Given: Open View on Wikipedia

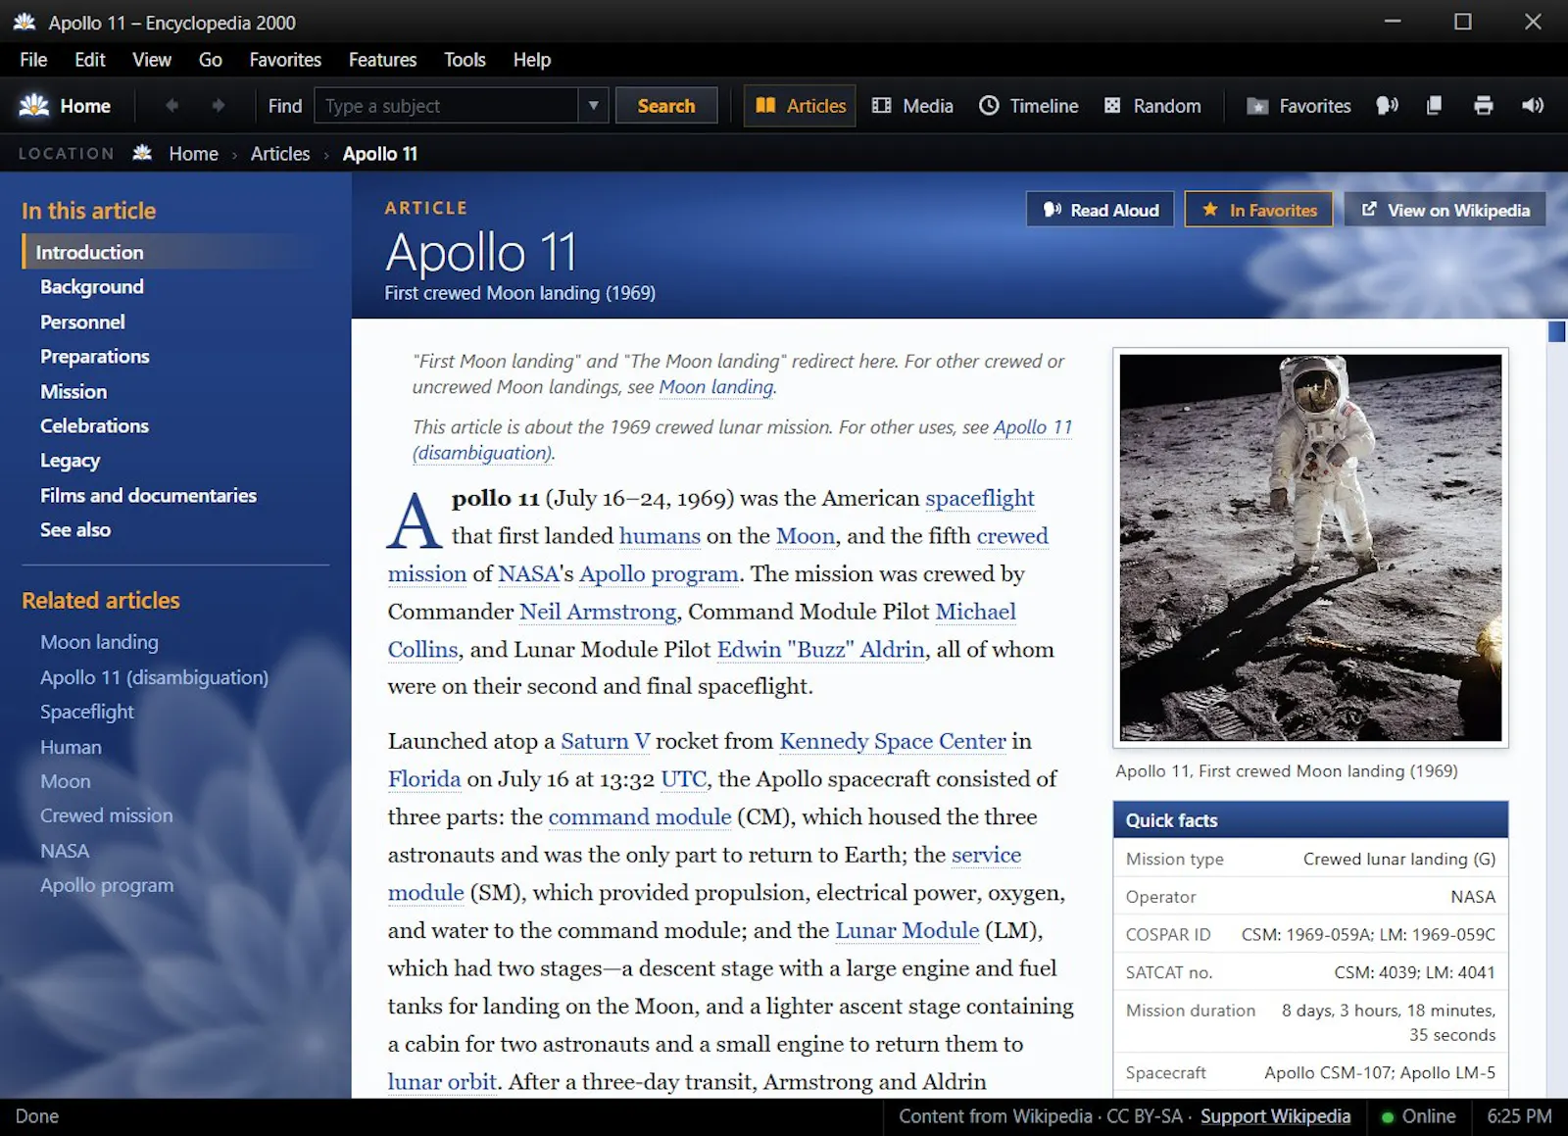Looking at the screenshot, I should tap(1445, 210).
